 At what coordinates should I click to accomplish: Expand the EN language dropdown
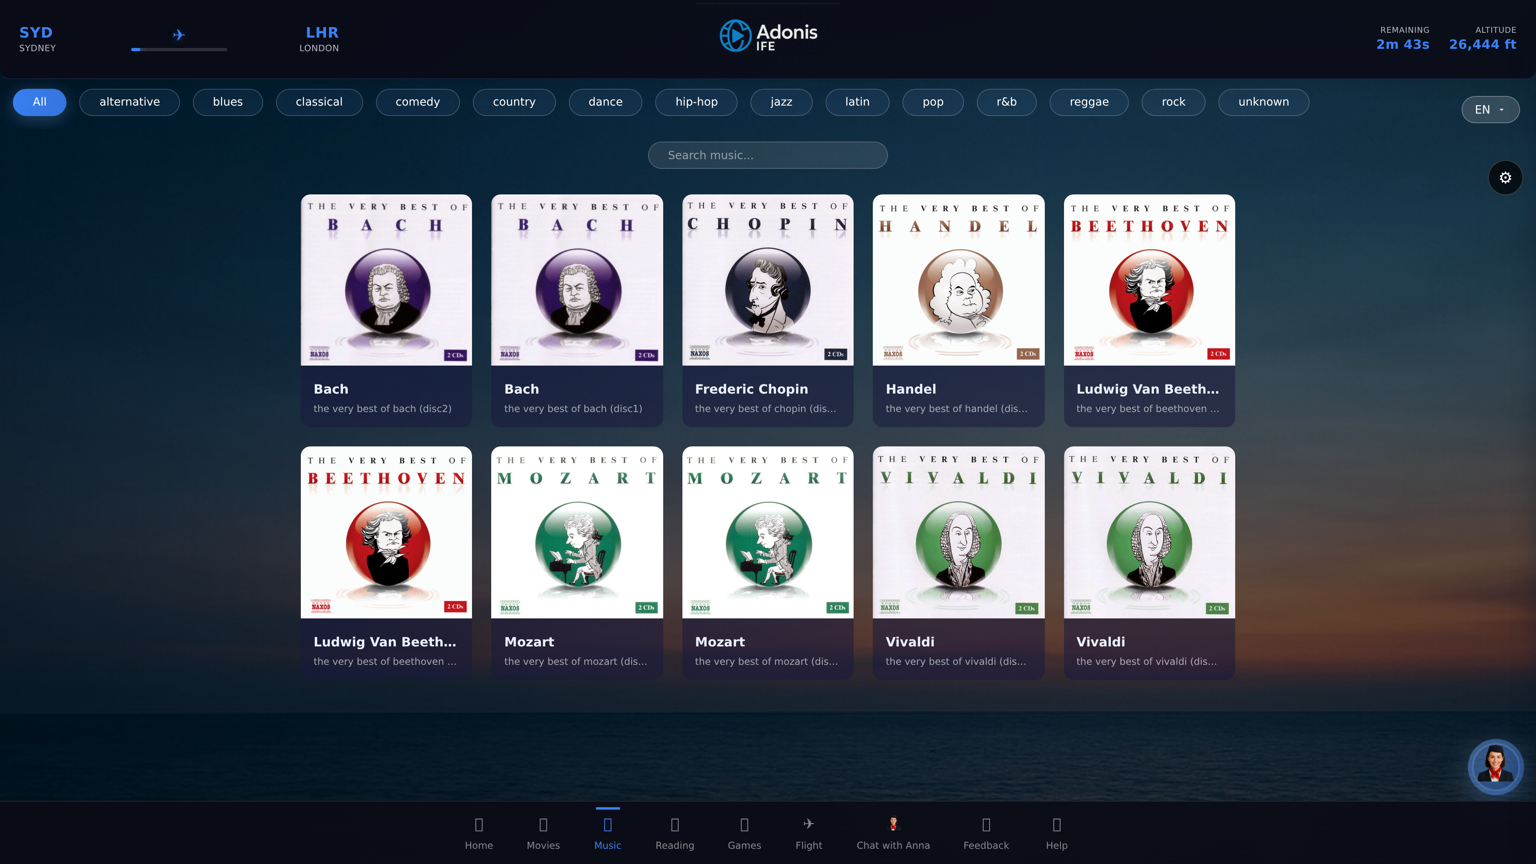tap(1490, 110)
